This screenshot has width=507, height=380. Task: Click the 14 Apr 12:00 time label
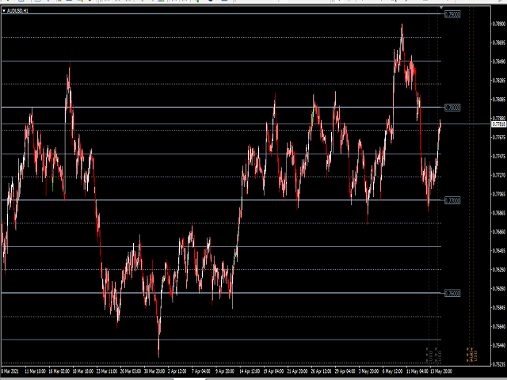250,371
